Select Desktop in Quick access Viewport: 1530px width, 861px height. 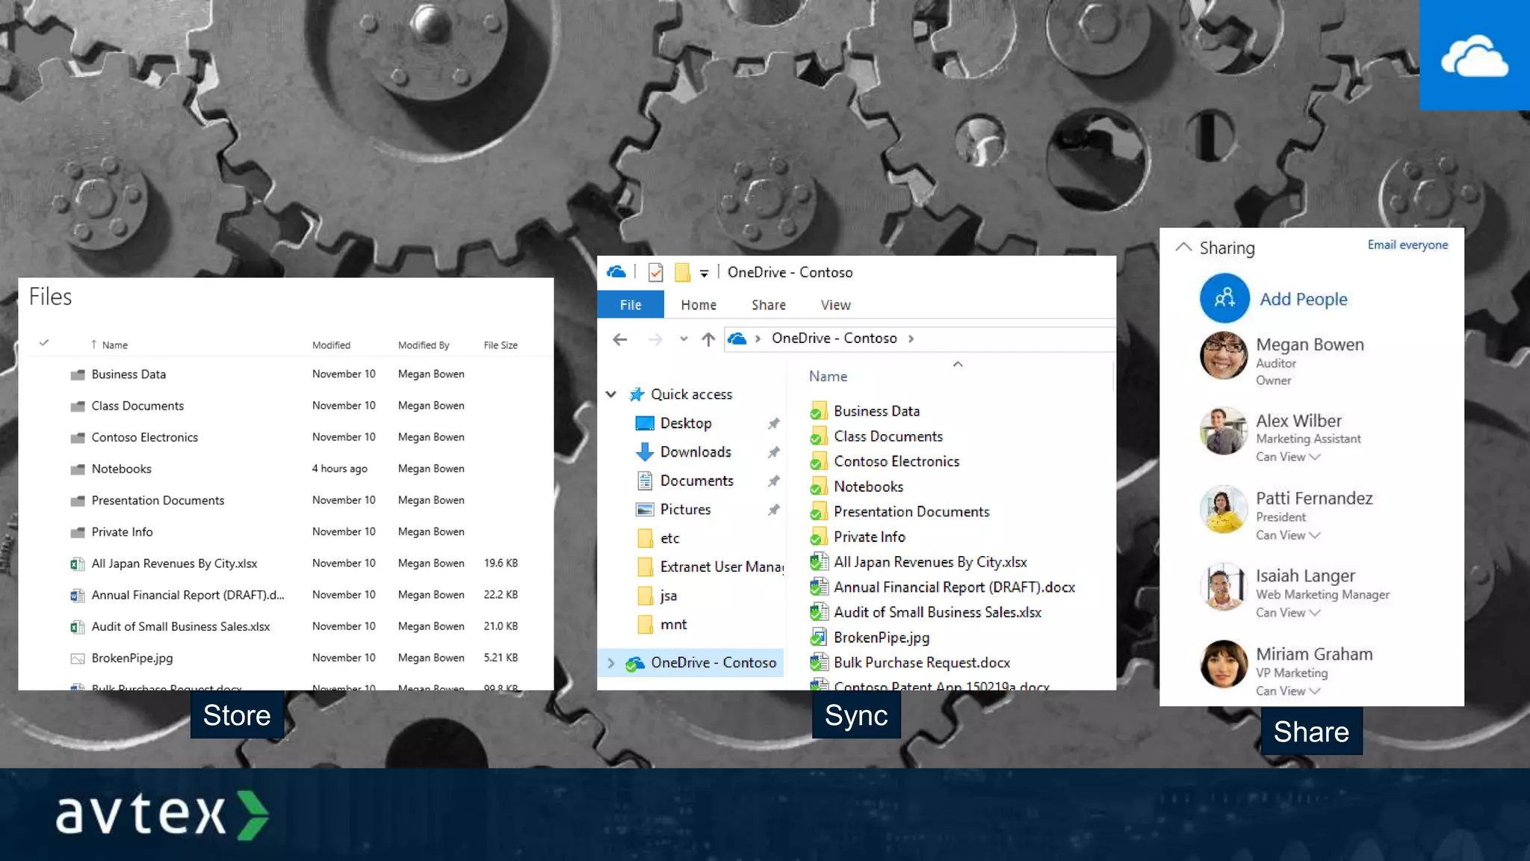pos(686,423)
